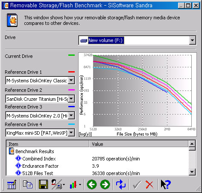Image resolution: width=202 pixels, height=193 pixels.
Task: Click the 512B Files Test info icon
Action: coord(18,173)
